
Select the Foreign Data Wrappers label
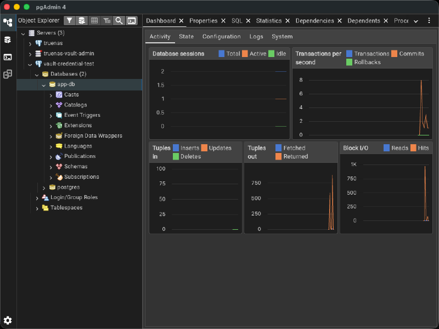pos(93,135)
